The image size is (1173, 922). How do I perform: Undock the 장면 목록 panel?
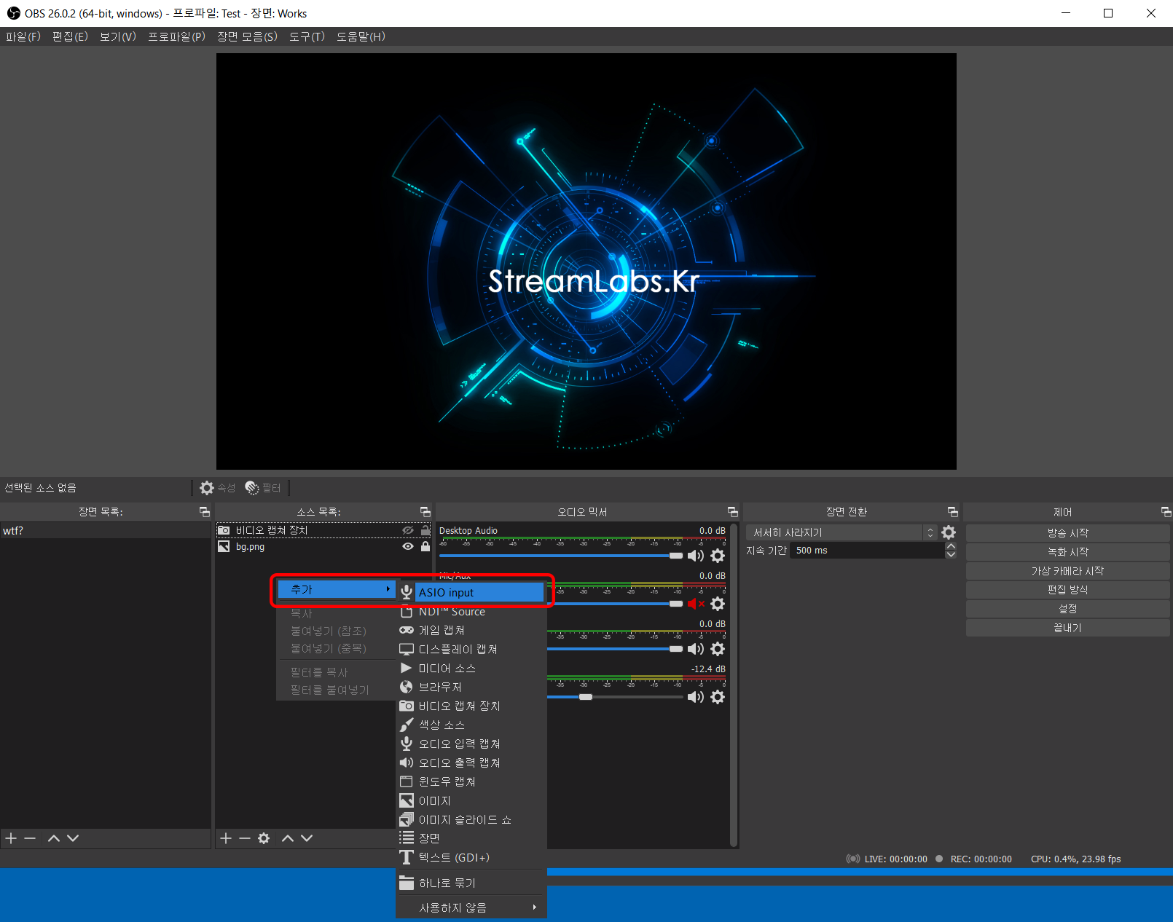click(205, 512)
